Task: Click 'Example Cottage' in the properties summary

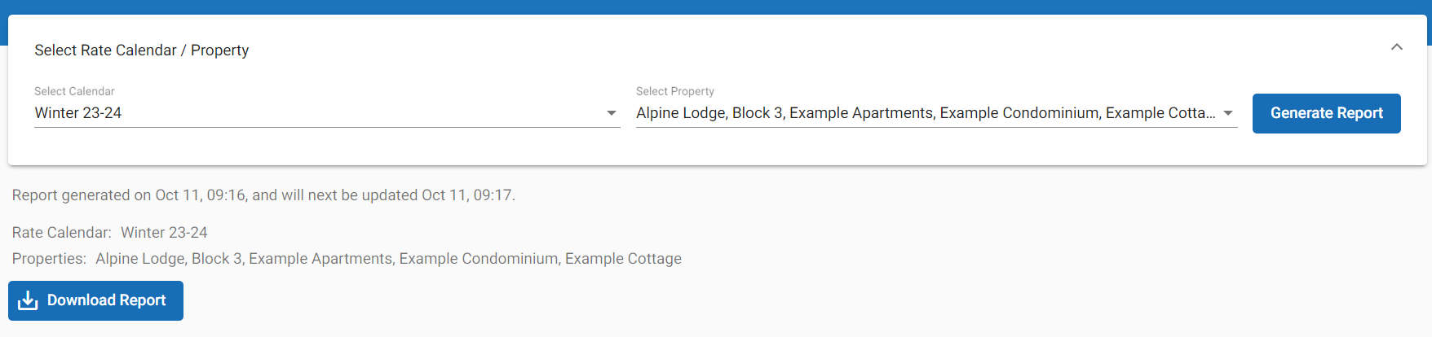Action: [x=623, y=259]
